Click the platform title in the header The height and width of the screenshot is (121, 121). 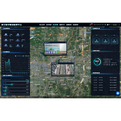pyautogui.click(x=12, y=25)
